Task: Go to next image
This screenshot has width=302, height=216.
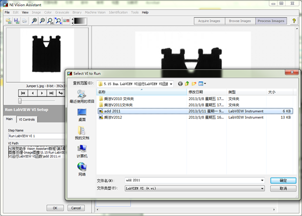Action: point(42,93)
